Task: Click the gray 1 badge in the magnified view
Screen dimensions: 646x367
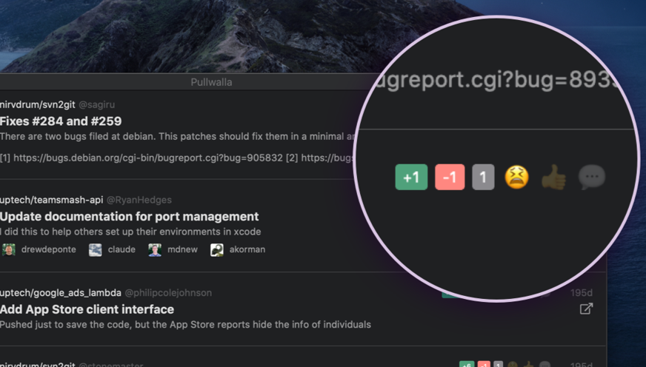Action: 483,177
